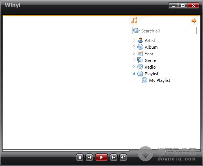Expand the Album tree node

click(x=134, y=47)
